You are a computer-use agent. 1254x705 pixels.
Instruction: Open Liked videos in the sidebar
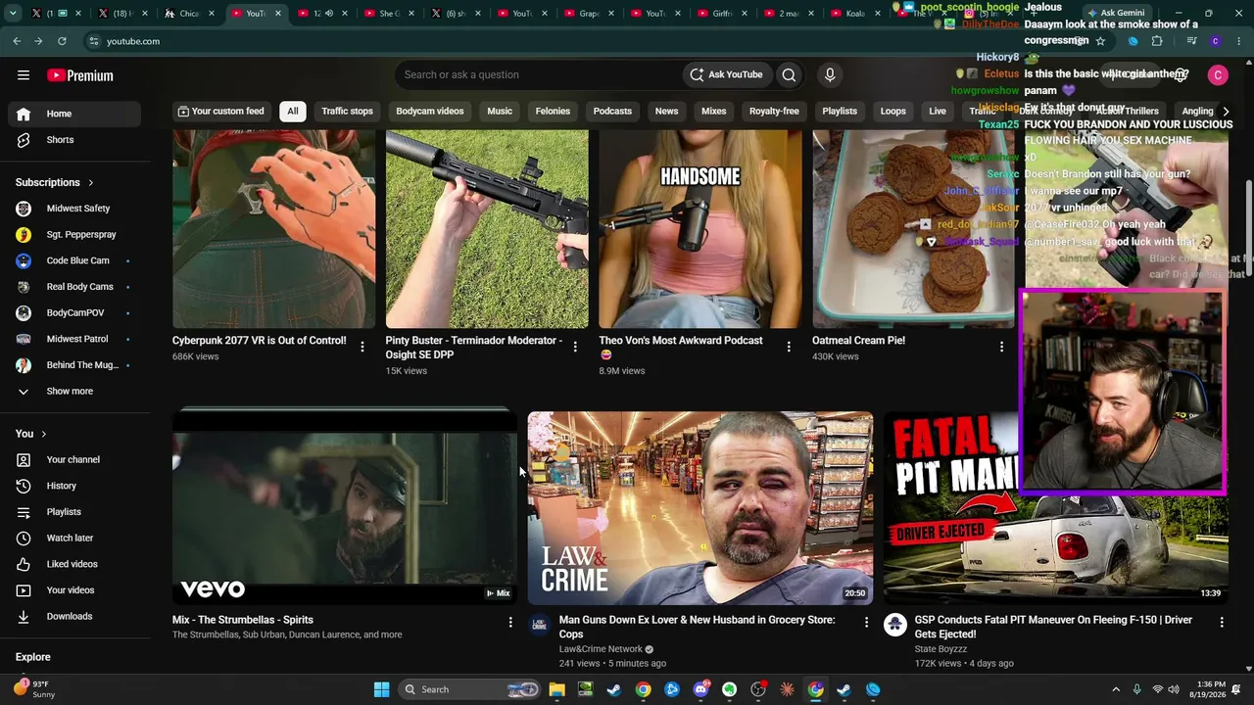point(74,564)
